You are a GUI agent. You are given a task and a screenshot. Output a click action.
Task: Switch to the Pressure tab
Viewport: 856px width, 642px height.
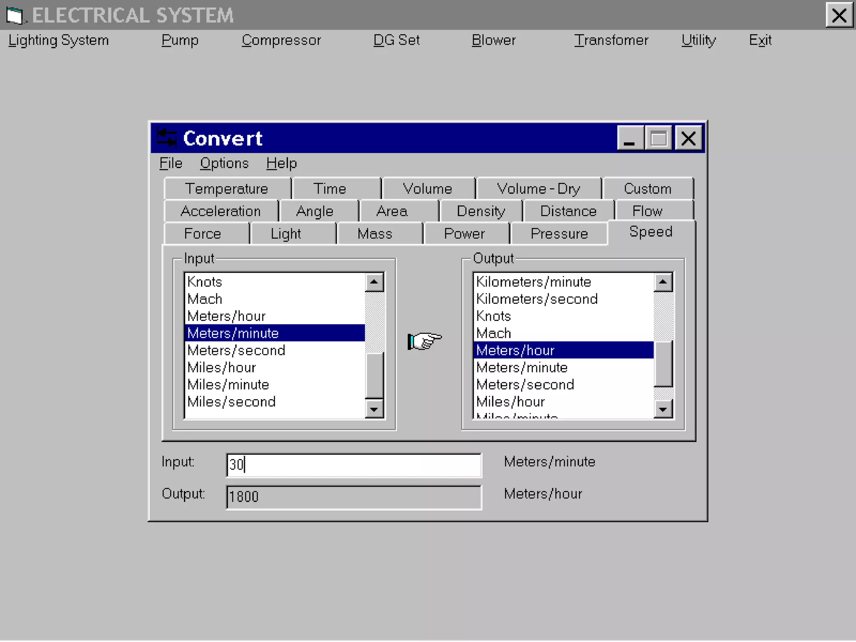point(559,234)
